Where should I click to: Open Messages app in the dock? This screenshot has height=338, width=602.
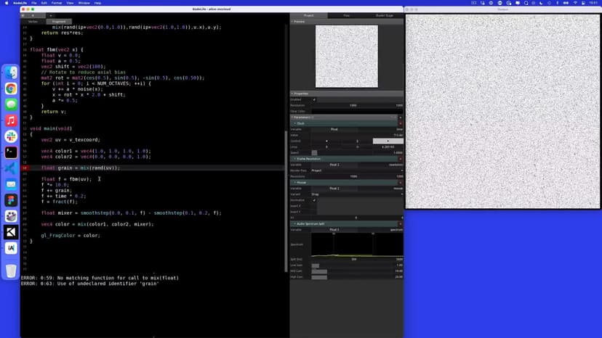pos(11,104)
